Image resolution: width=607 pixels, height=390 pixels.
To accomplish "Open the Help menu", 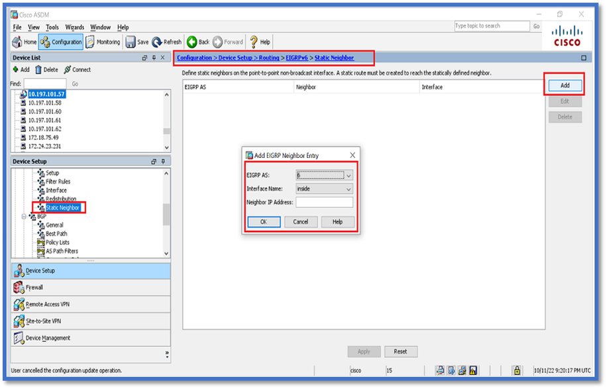I will [x=123, y=27].
